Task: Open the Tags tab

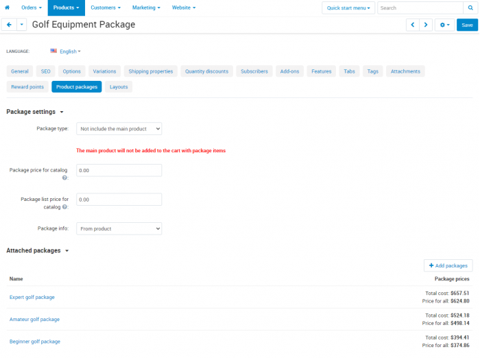Action: 373,71
